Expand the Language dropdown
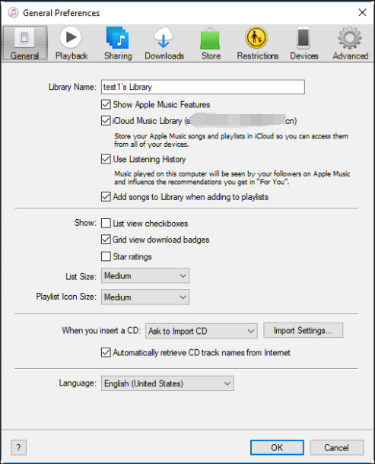 [167, 383]
